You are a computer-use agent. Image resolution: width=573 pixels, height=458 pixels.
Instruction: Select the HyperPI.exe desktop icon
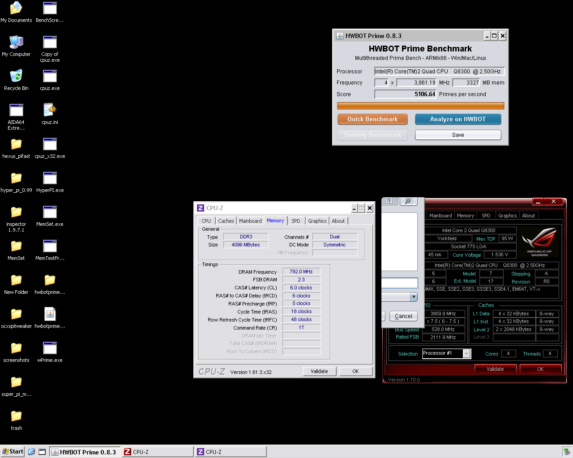[50, 182]
